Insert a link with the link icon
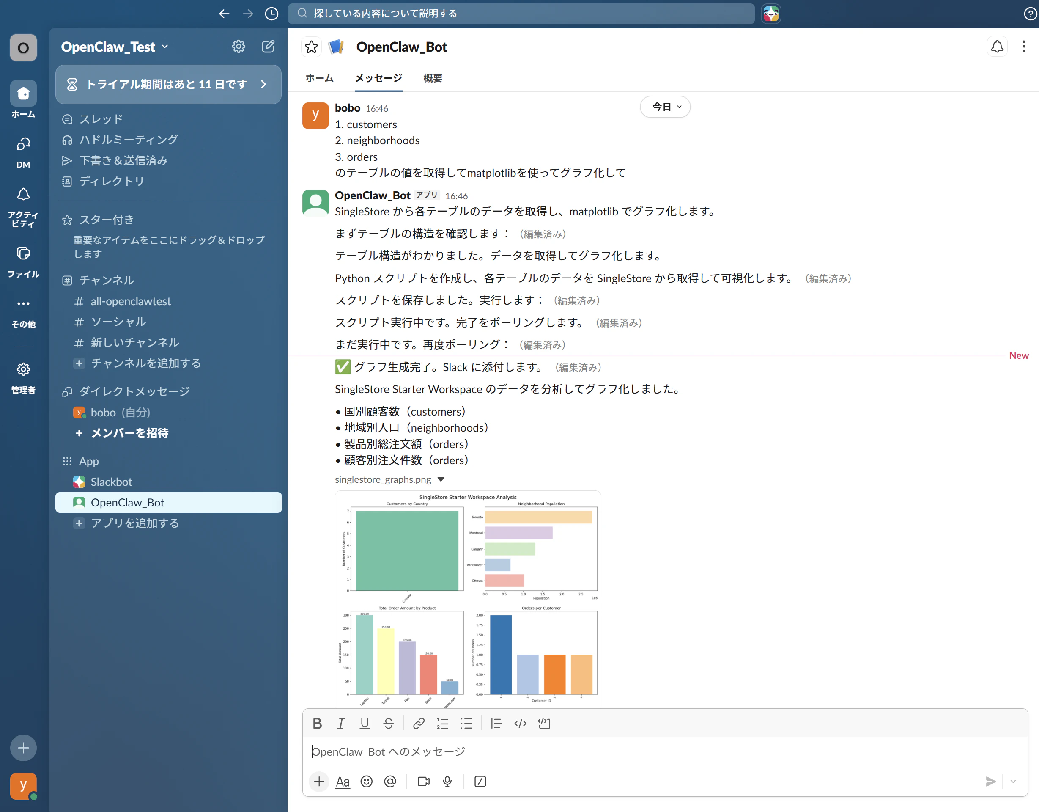This screenshot has width=1039, height=812. [x=419, y=724]
